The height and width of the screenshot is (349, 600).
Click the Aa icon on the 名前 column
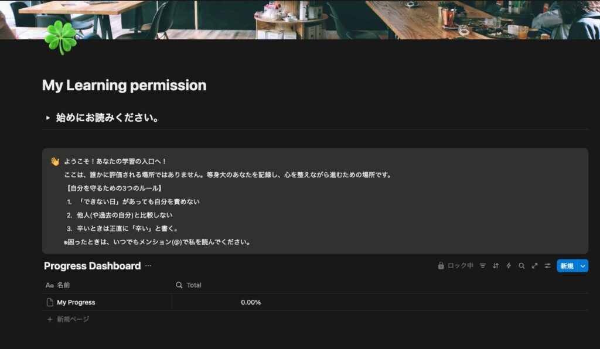tap(50, 285)
